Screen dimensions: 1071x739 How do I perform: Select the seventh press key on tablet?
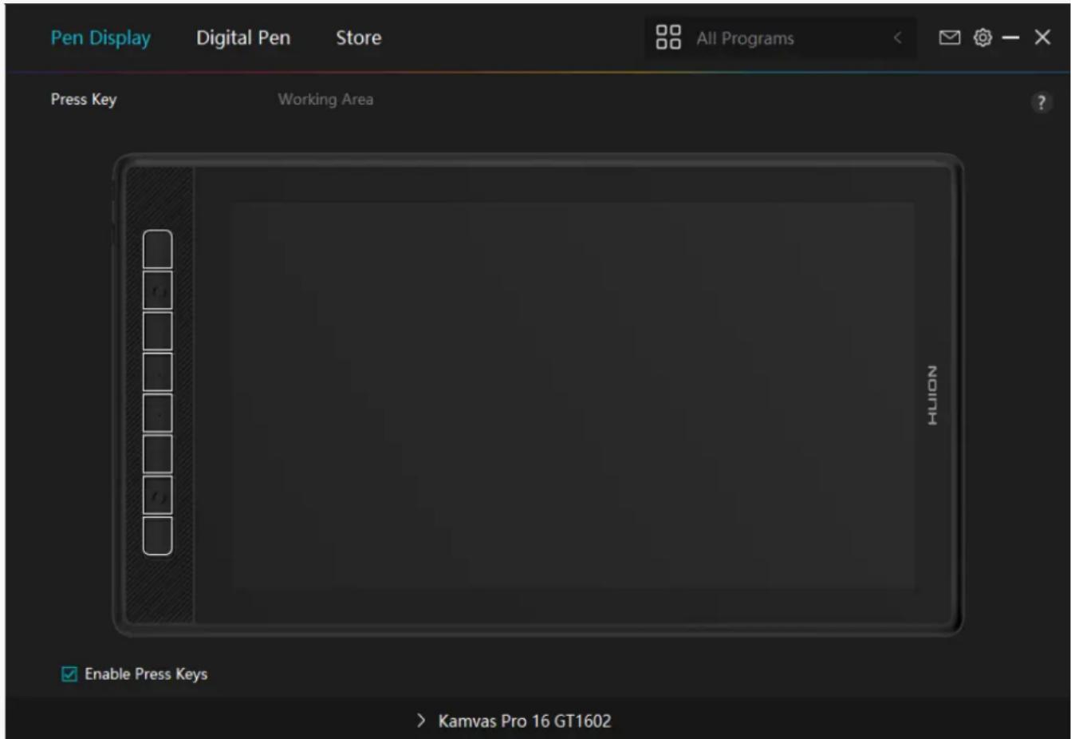tap(158, 495)
